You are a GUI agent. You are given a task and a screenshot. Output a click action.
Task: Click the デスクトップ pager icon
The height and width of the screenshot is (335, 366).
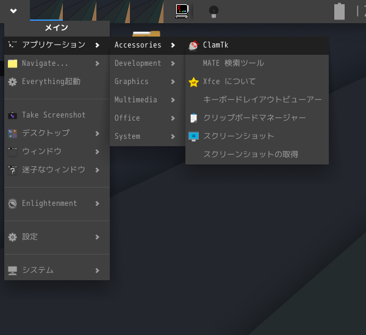[x=12, y=133]
